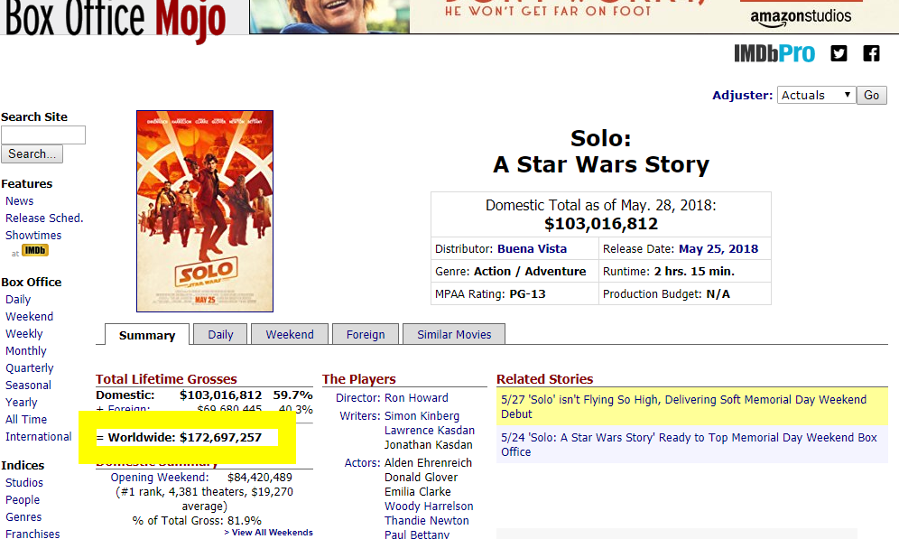Viewport: 899px width, 539px height.
Task: Click the IMDbPro logo
Action: click(774, 53)
